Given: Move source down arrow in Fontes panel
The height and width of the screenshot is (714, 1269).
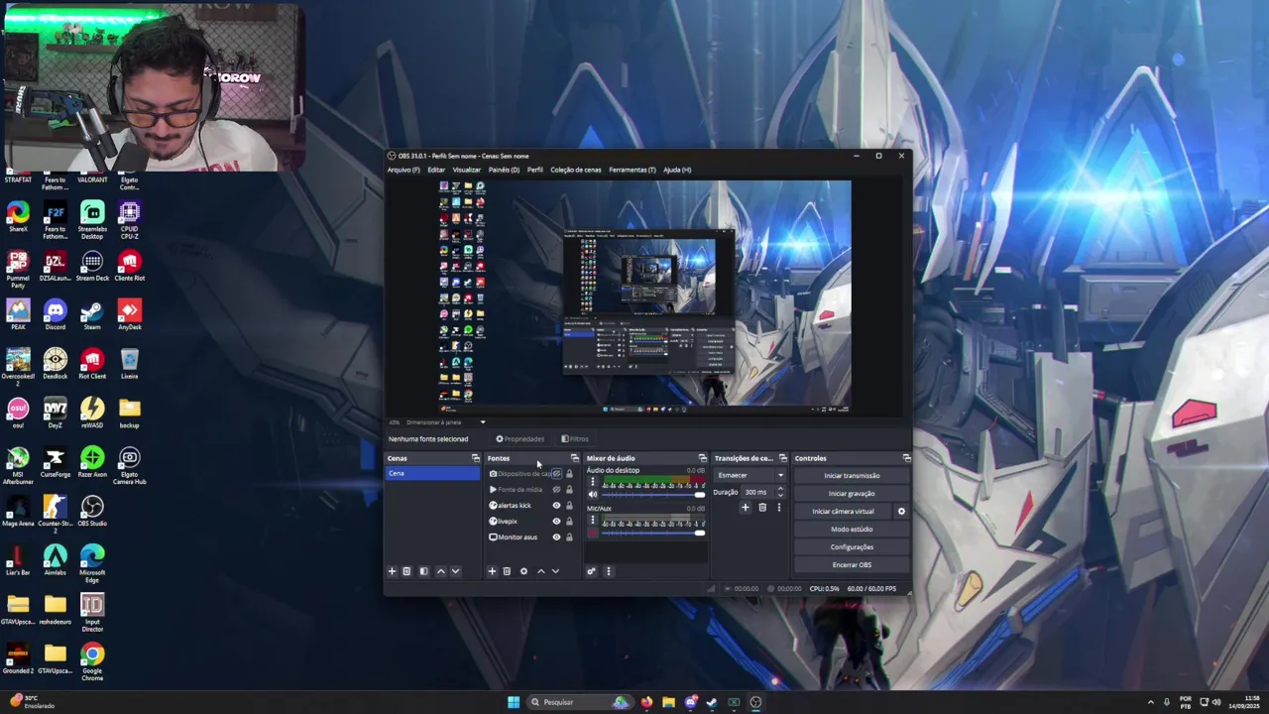Looking at the screenshot, I should [555, 571].
